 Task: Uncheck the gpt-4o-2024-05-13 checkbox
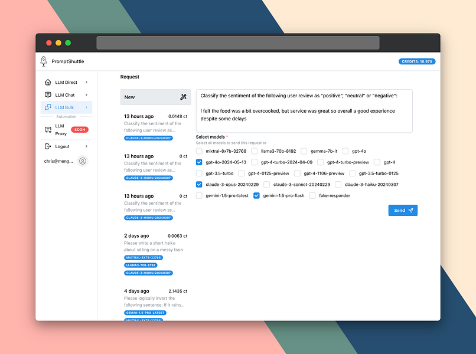tap(199, 162)
